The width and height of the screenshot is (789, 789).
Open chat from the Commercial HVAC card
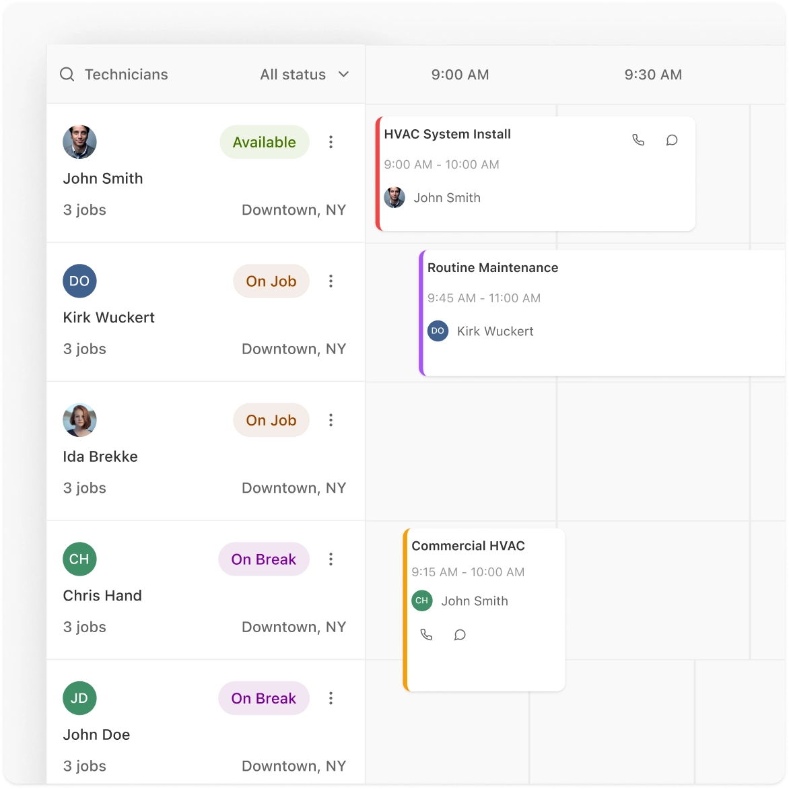coord(460,635)
